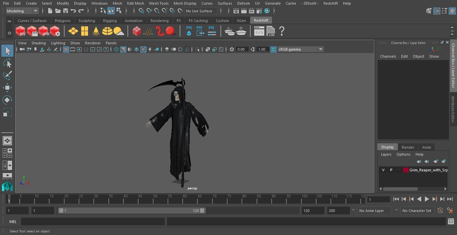Open shelf options gear menu

(9, 33)
